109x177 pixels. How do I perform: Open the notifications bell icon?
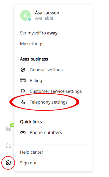[8, 146]
